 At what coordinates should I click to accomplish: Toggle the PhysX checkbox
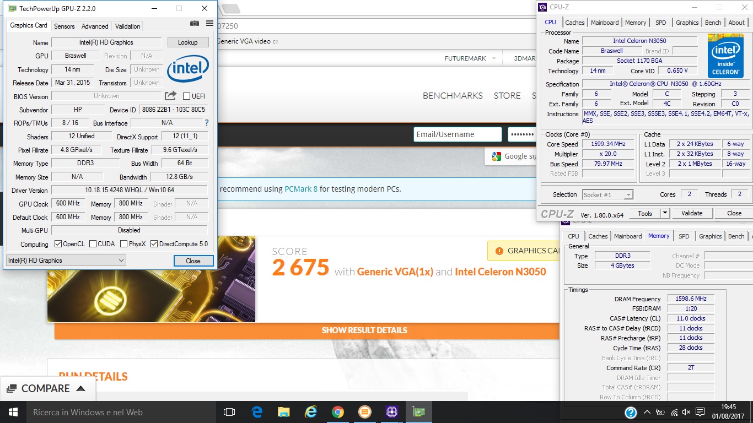click(124, 244)
